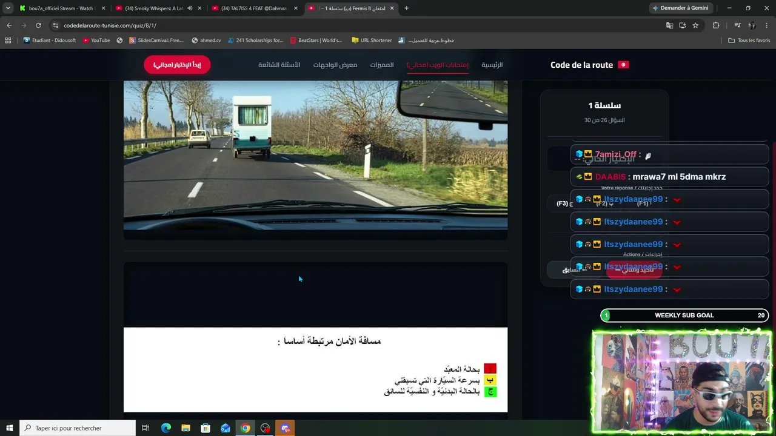Close the bou7a_officiel Stream tab
This screenshot has height=436, width=776.
pos(103,8)
